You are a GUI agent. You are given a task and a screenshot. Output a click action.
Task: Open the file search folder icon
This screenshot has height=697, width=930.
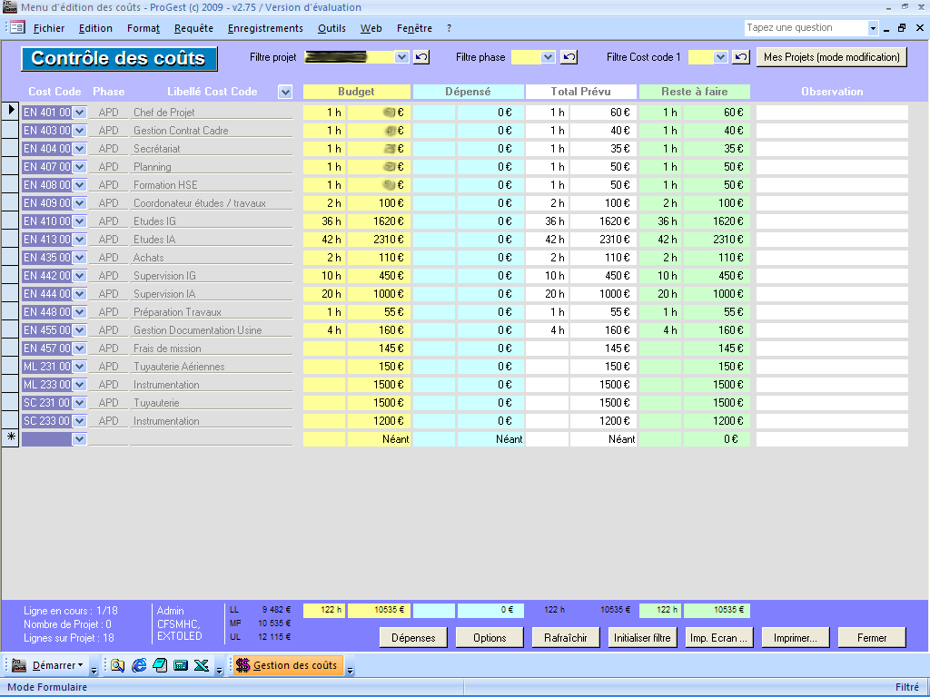coord(117,665)
